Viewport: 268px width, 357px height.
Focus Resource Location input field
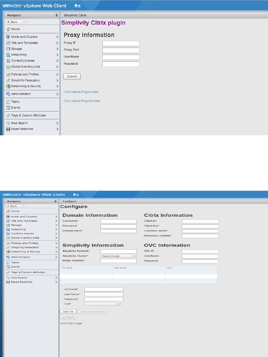[x=200, y=236]
